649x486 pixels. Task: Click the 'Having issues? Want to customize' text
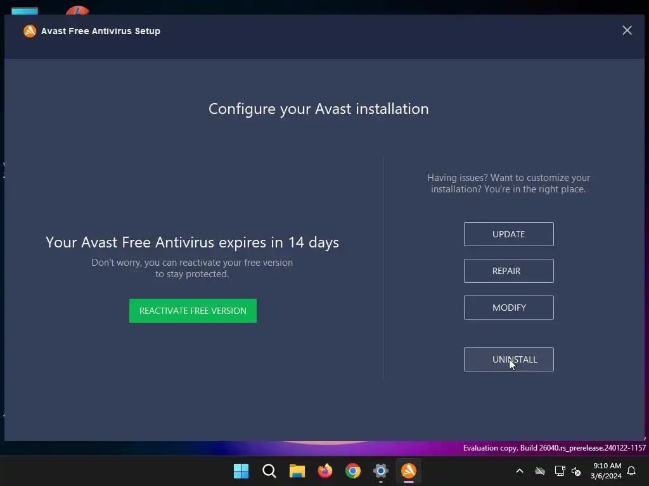(509, 184)
